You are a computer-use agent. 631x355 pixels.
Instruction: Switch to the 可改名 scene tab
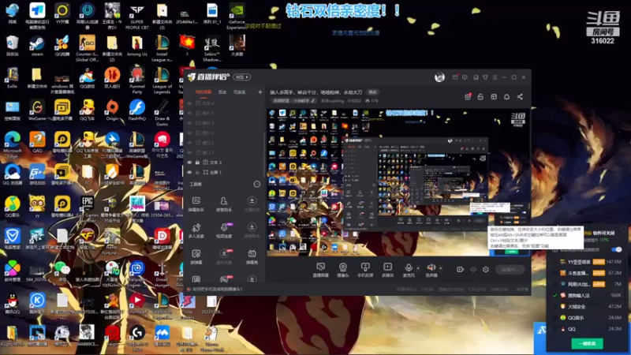click(x=240, y=92)
